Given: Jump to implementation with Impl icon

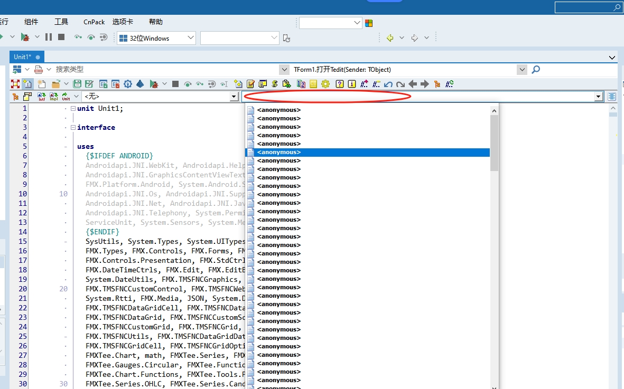Looking at the screenshot, I should (x=54, y=97).
